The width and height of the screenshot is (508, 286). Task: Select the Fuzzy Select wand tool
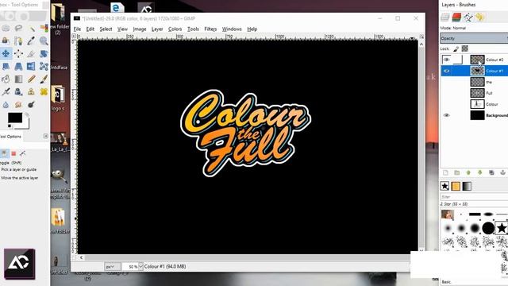(x=31, y=29)
